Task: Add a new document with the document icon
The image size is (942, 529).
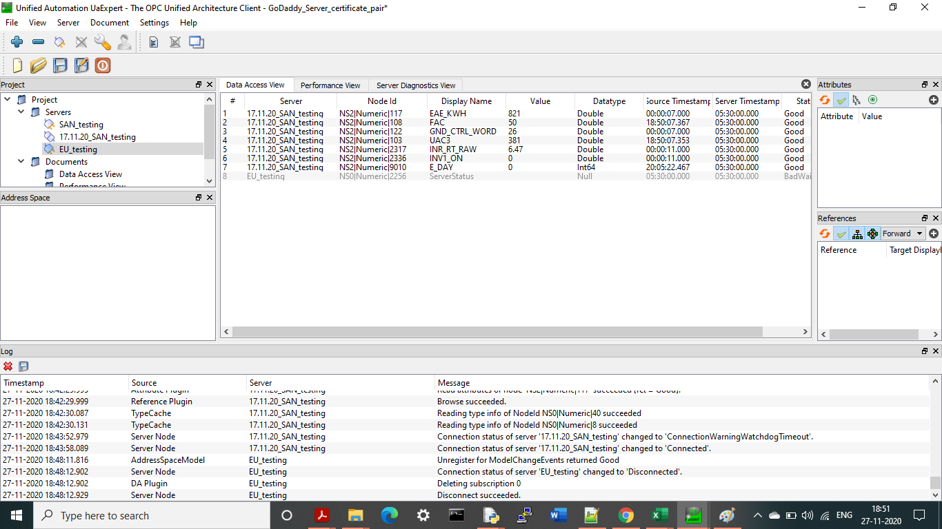Action: coord(152,42)
